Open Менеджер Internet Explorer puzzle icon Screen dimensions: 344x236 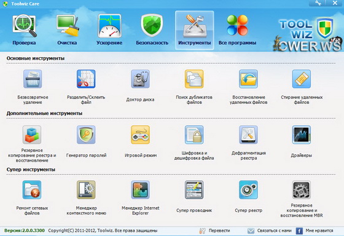pyautogui.click(x=140, y=190)
